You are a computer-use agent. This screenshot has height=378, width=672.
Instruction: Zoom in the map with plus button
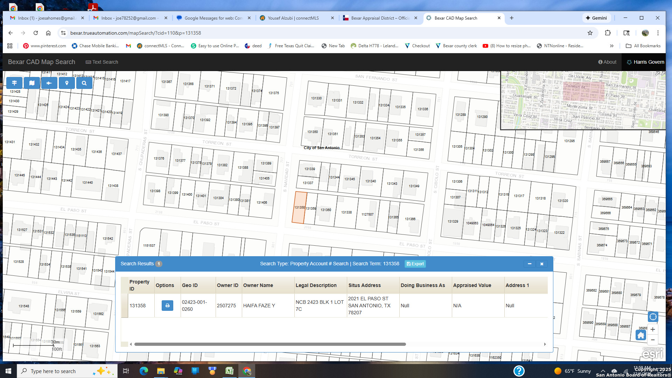tap(653, 329)
